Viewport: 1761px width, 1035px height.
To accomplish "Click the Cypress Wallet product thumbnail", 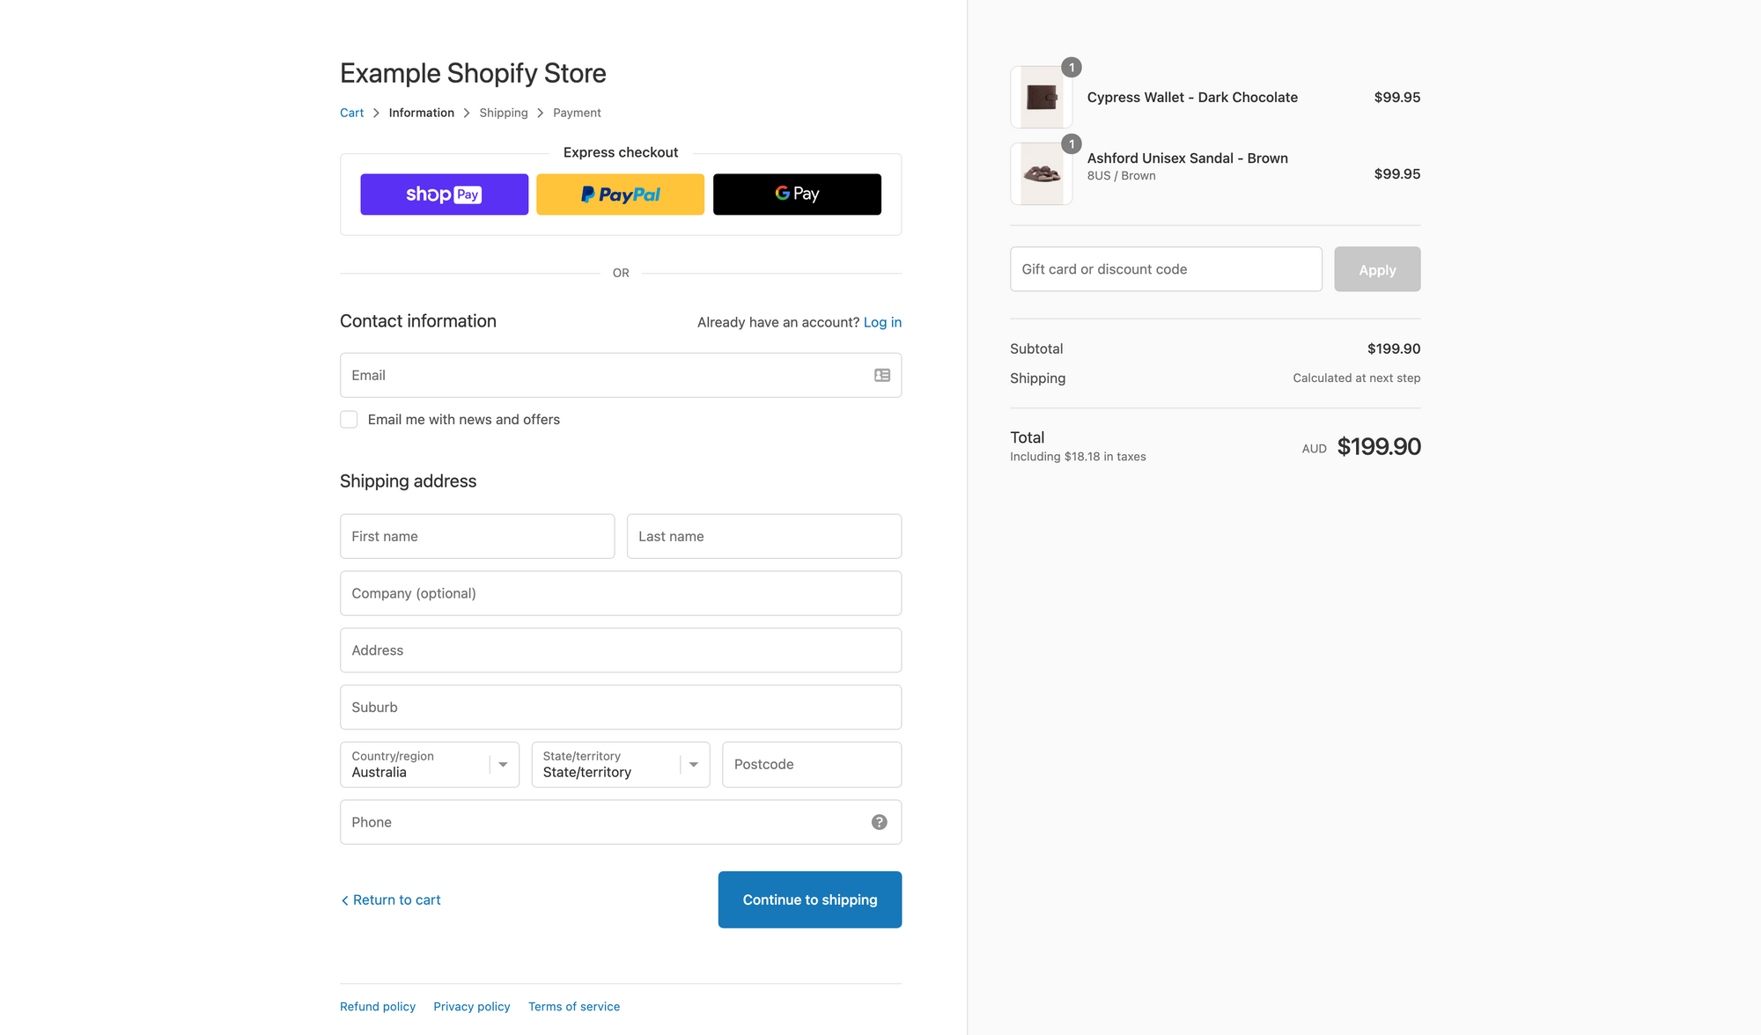I will coord(1042,97).
